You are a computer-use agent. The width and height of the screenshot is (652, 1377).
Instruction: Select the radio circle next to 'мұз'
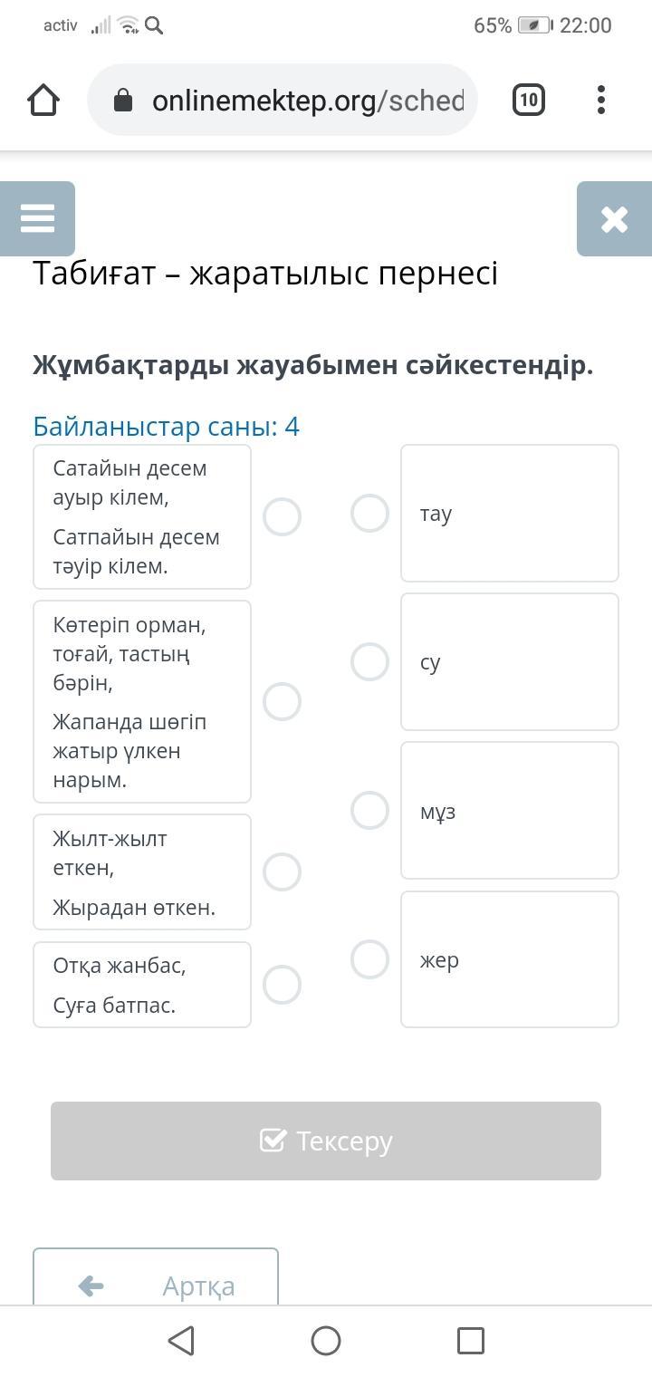[369, 811]
